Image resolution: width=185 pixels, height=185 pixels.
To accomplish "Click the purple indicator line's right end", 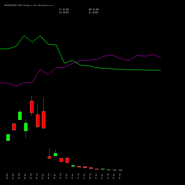I will (161, 58).
